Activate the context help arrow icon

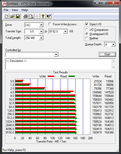(x=49, y=16)
